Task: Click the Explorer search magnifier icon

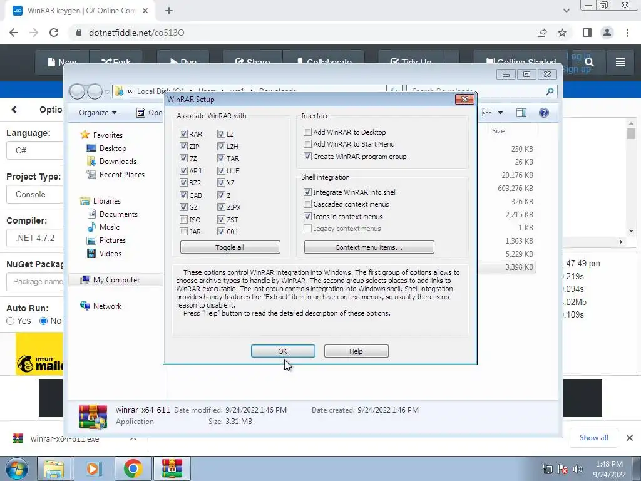Action: pyautogui.click(x=550, y=91)
